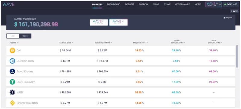
Task: Open the TrueUSD (TUSD) row
Action: point(121,71)
